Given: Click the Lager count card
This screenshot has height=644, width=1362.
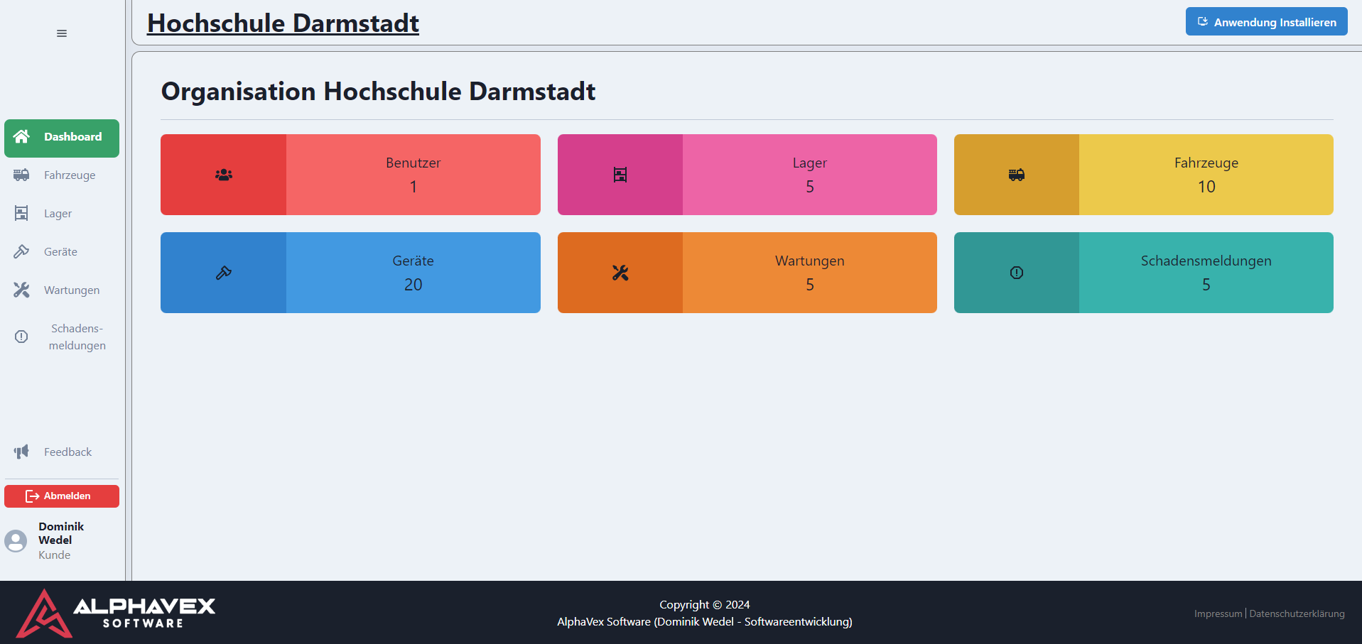Looking at the screenshot, I should (x=747, y=175).
